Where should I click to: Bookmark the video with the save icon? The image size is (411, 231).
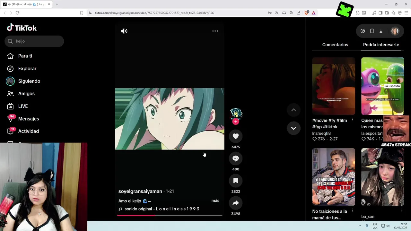tap(236, 181)
